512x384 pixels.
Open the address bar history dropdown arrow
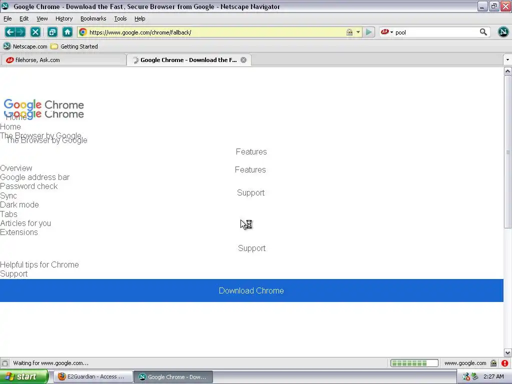tap(358, 32)
